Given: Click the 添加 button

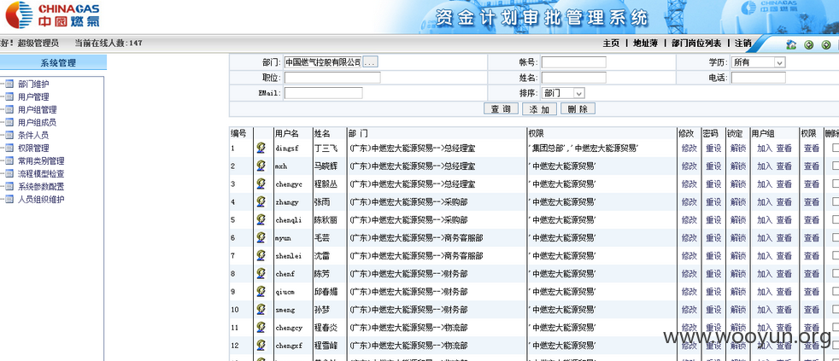Looking at the screenshot, I should 539,109.
